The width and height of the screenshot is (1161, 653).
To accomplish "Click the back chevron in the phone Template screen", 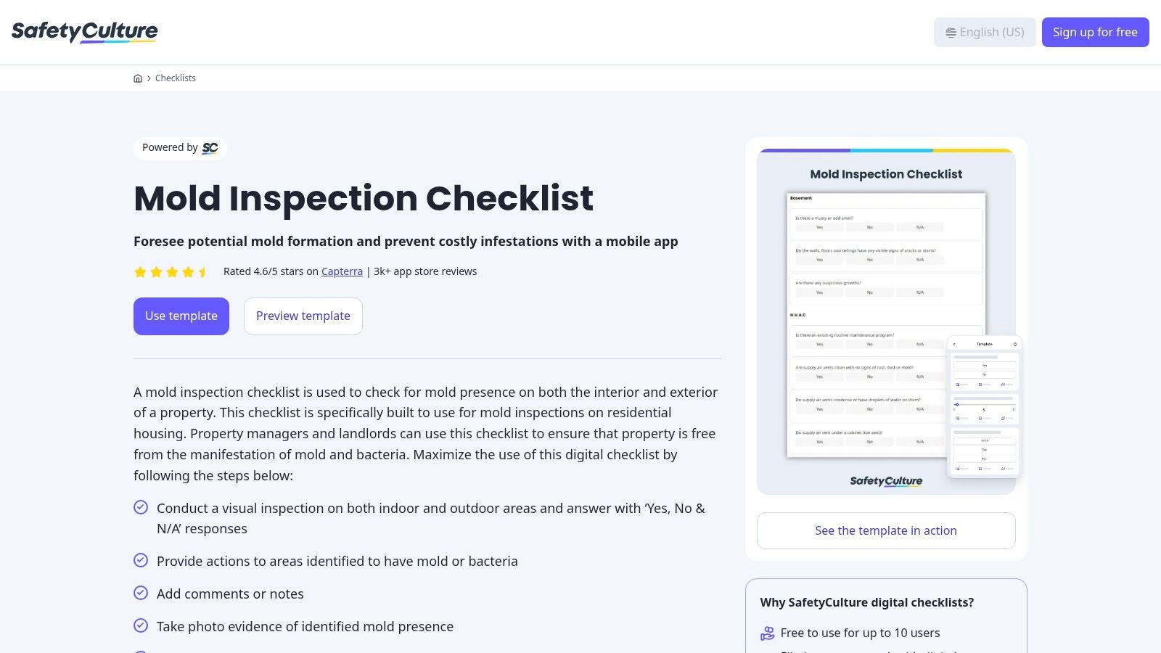I will pyautogui.click(x=953, y=344).
